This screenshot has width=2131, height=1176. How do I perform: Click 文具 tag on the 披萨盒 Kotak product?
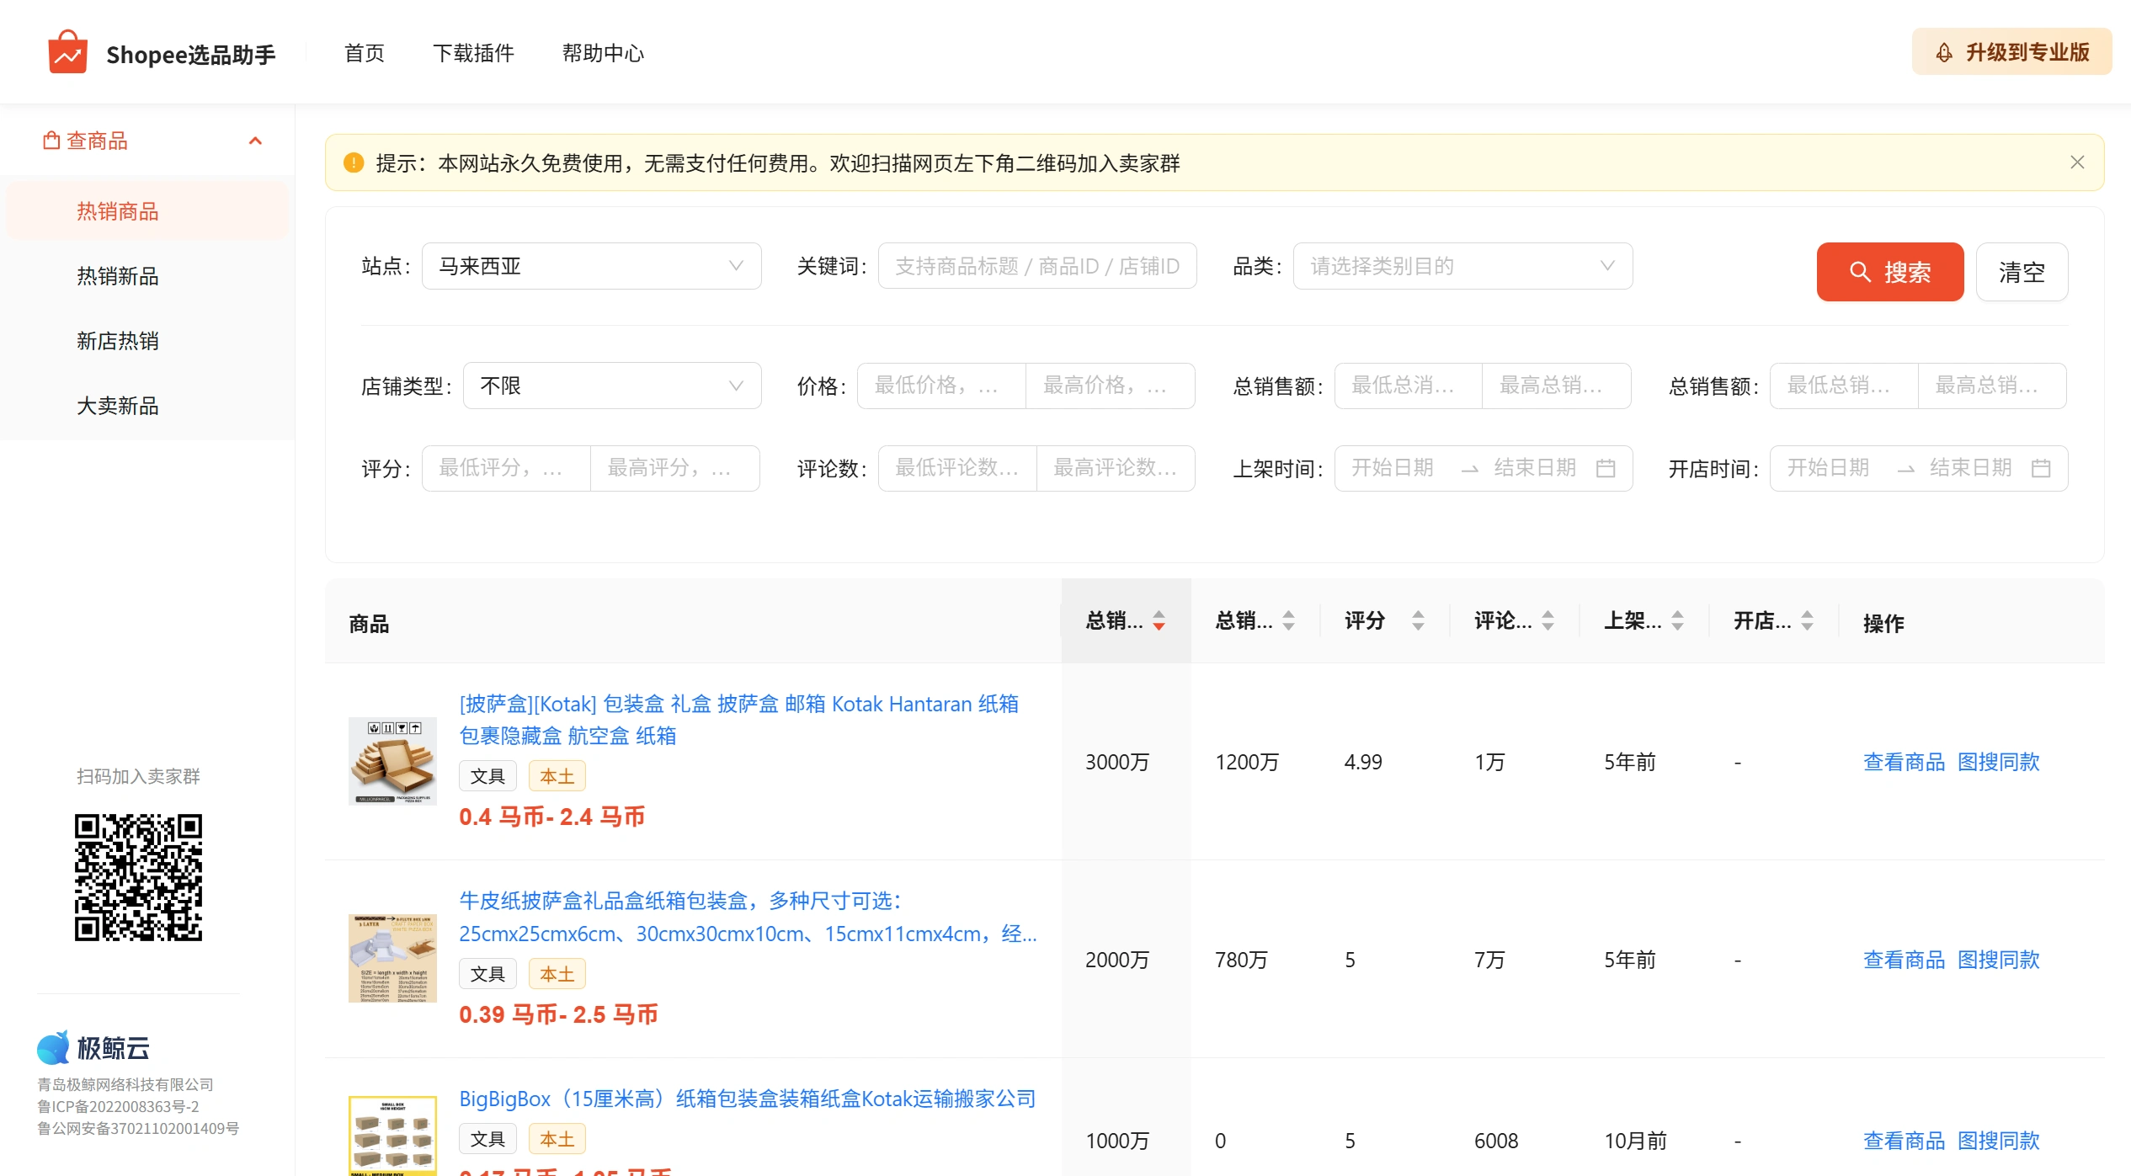point(487,776)
